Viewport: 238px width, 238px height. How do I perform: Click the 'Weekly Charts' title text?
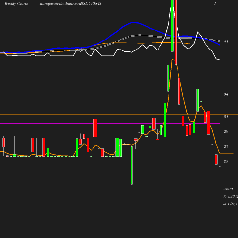(x=16, y=4)
